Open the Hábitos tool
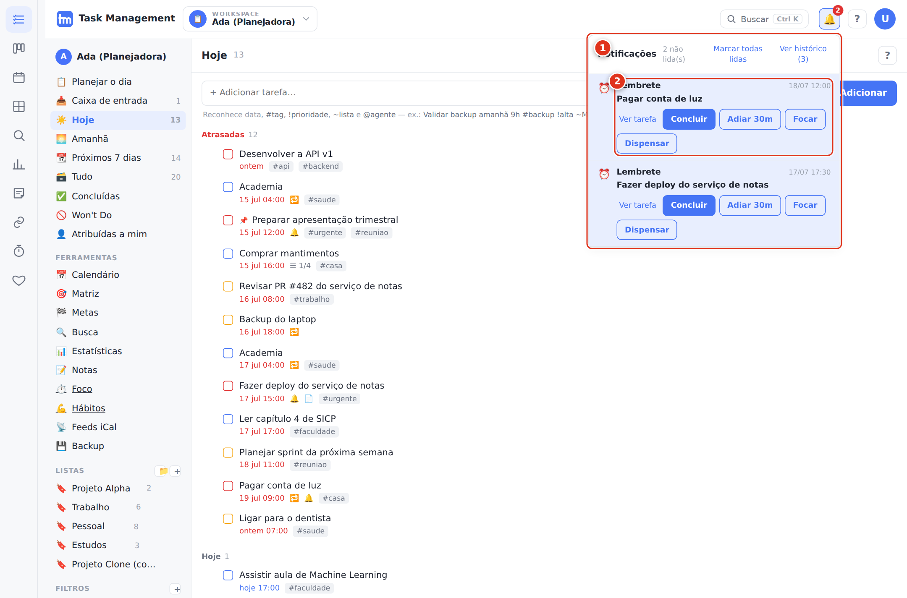907x598 pixels. (118, 408)
